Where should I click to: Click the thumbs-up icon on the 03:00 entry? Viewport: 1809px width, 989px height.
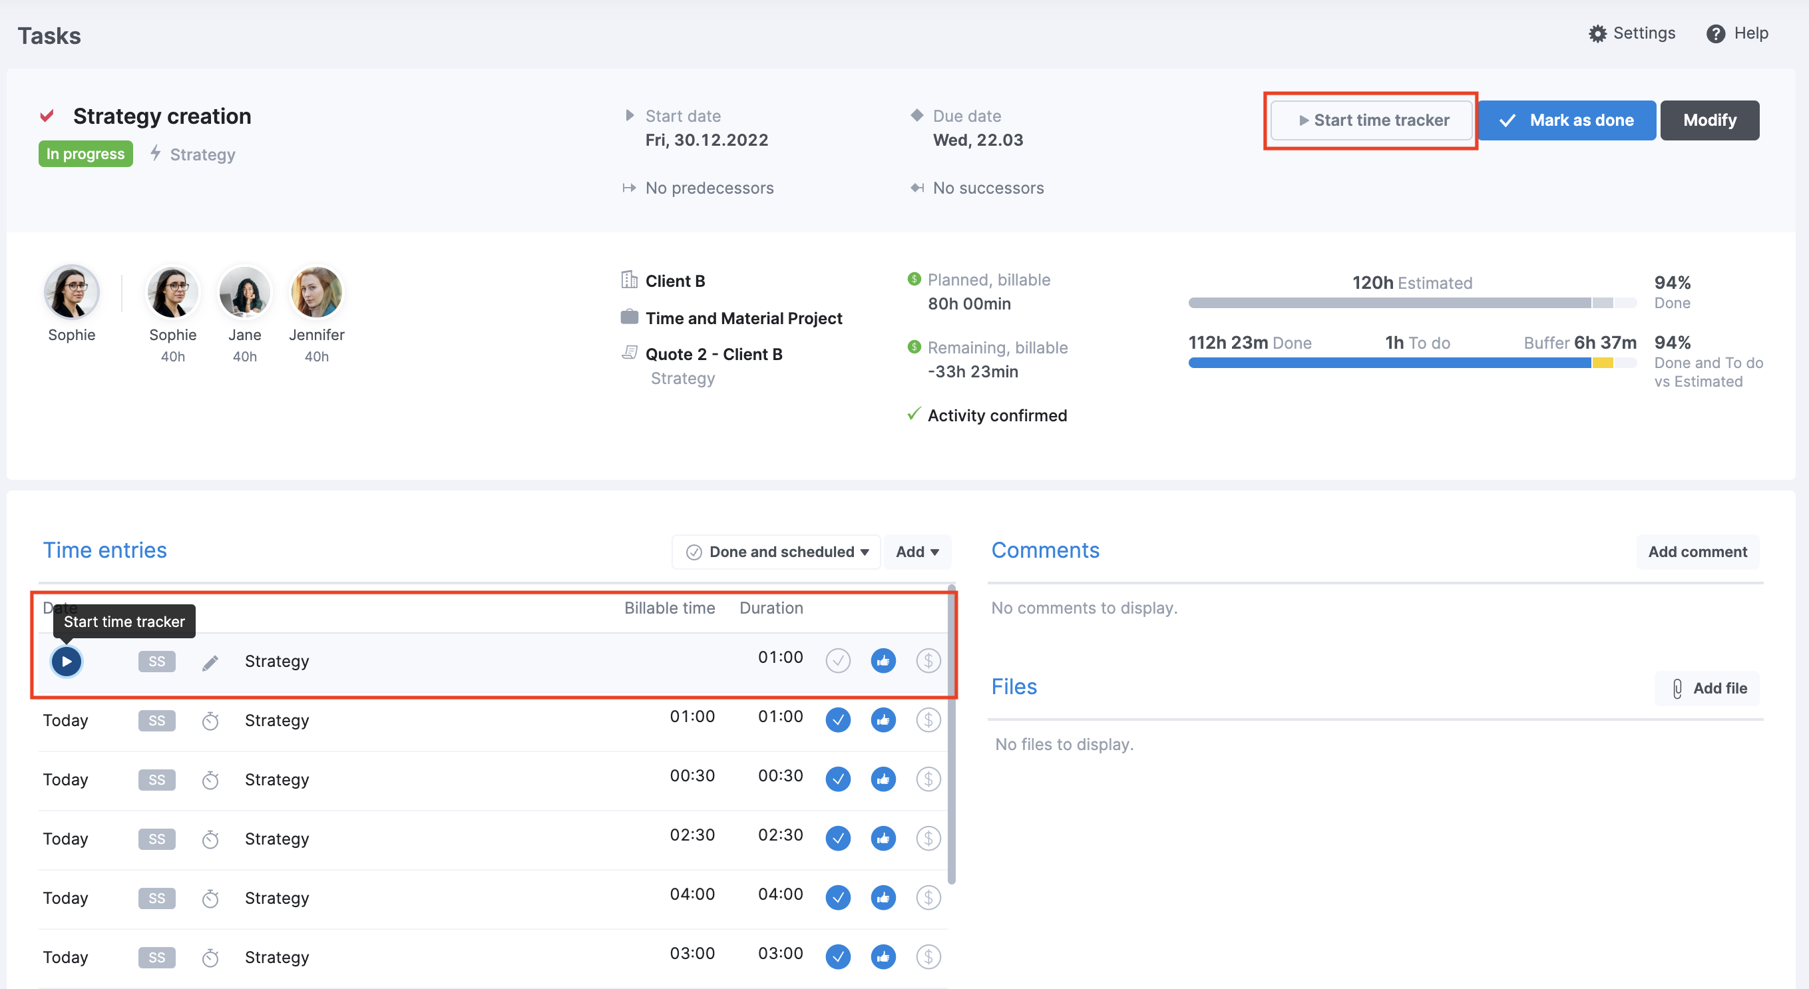tap(883, 956)
